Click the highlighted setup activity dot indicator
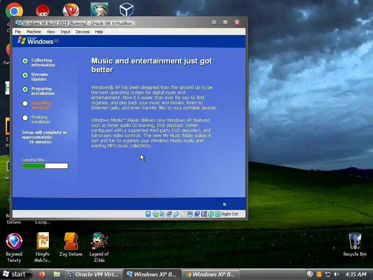Viewport: 373px width, 280px height. click(x=224, y=204)
